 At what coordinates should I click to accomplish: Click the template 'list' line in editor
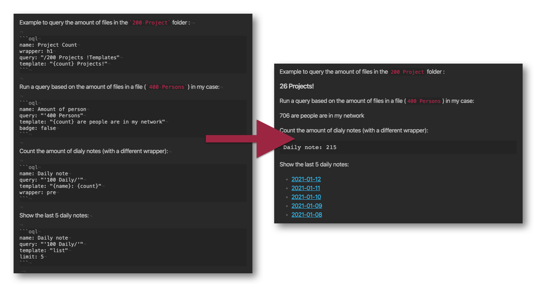point(44,250)
